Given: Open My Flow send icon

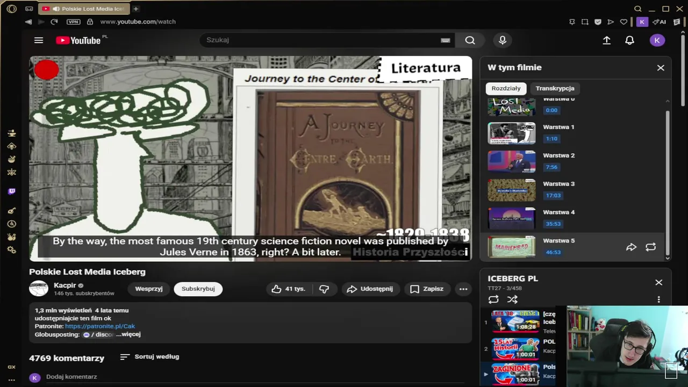Looking at the screenshot, I should point(611,22).
